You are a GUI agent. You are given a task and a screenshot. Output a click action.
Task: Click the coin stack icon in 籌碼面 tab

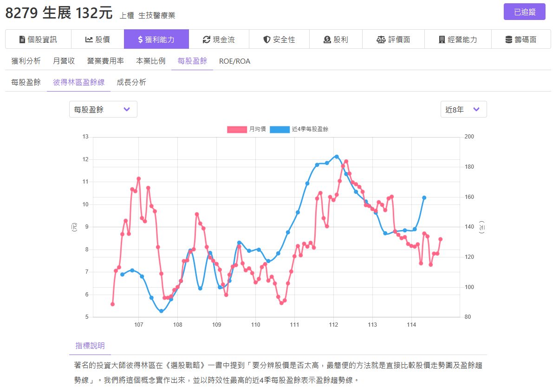tap(509, 39)
